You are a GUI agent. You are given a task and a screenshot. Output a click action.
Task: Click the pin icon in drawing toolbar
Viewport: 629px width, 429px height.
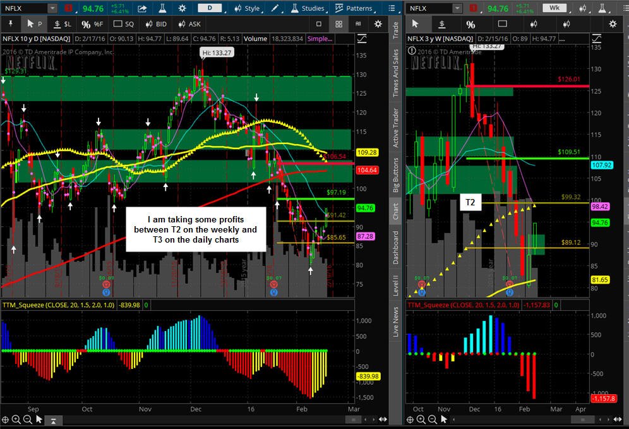click(x=11, y=23)
